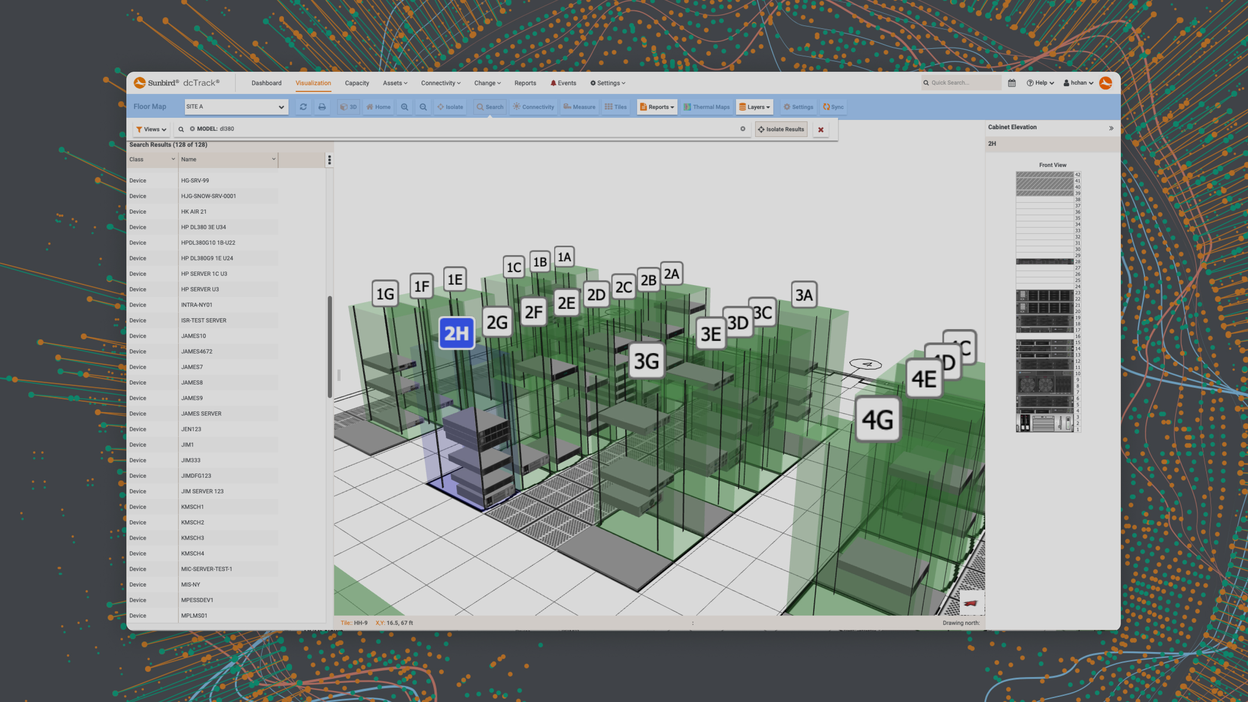Toggle the Tiles display button
Image resolution: width=1248 pixels, height=702 pixels.
pyautogui.click(x=616, y=107)
